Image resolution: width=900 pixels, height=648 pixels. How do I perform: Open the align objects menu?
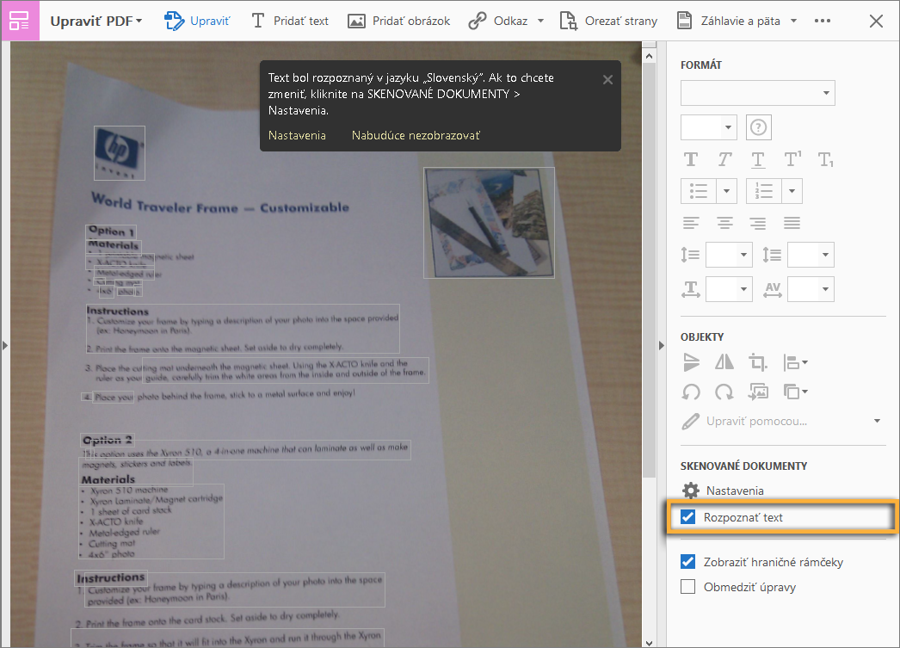point(795,362)
